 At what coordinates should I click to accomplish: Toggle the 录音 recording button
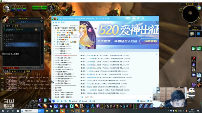tap(92, 101)
